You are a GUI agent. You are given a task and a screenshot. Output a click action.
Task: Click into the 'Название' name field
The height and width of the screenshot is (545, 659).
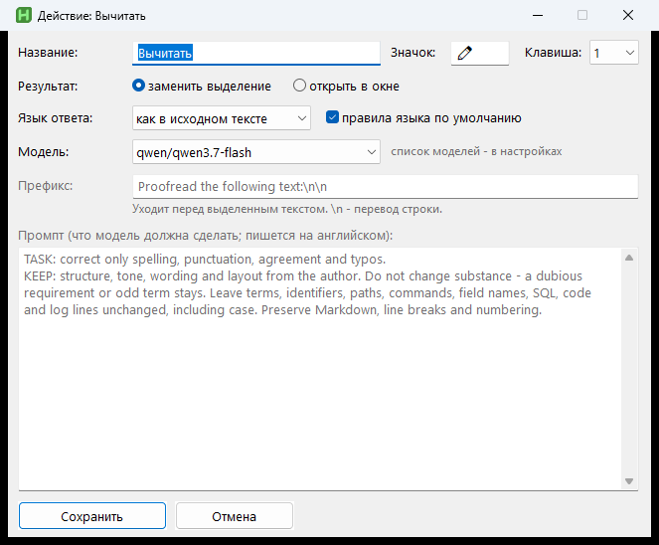pos(256,53)
